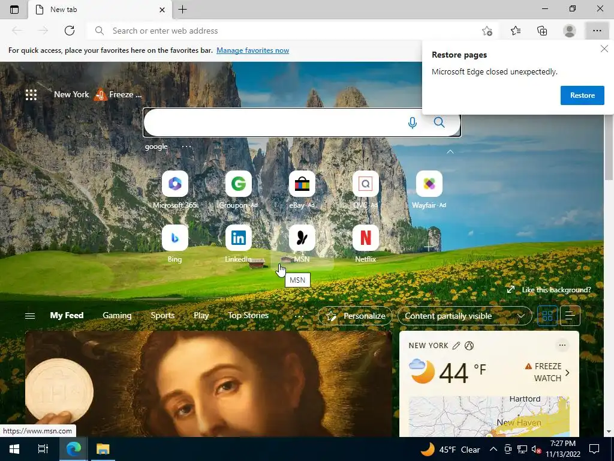The image size is (614, 461).
Task: Switch feed to grid layout view
Action: click(547, 316)
